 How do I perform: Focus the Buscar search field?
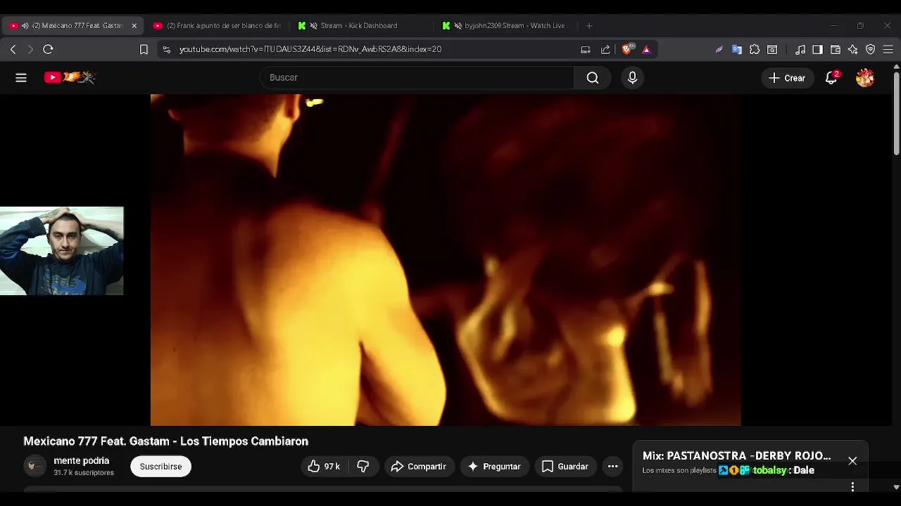(x=417, y=78)
